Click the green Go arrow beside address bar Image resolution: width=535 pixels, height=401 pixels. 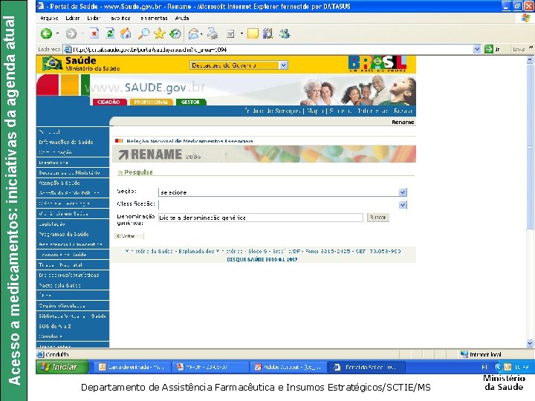pos(489,49)
